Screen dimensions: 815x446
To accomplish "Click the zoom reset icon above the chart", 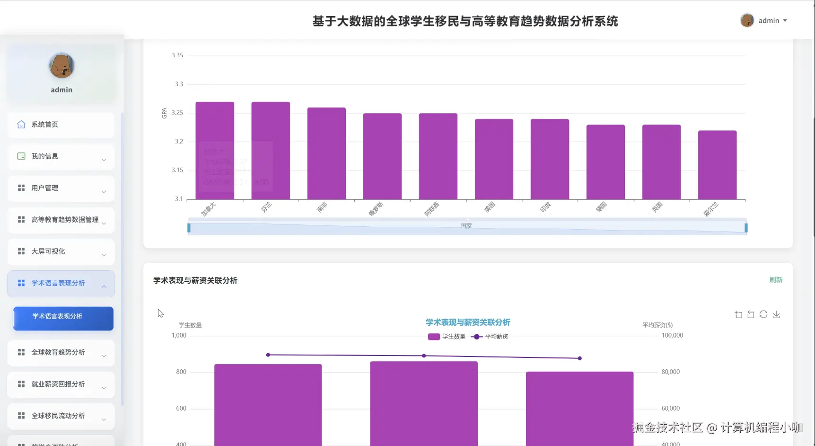I will (x=751, y=314).
